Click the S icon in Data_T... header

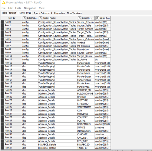point(97,18)
